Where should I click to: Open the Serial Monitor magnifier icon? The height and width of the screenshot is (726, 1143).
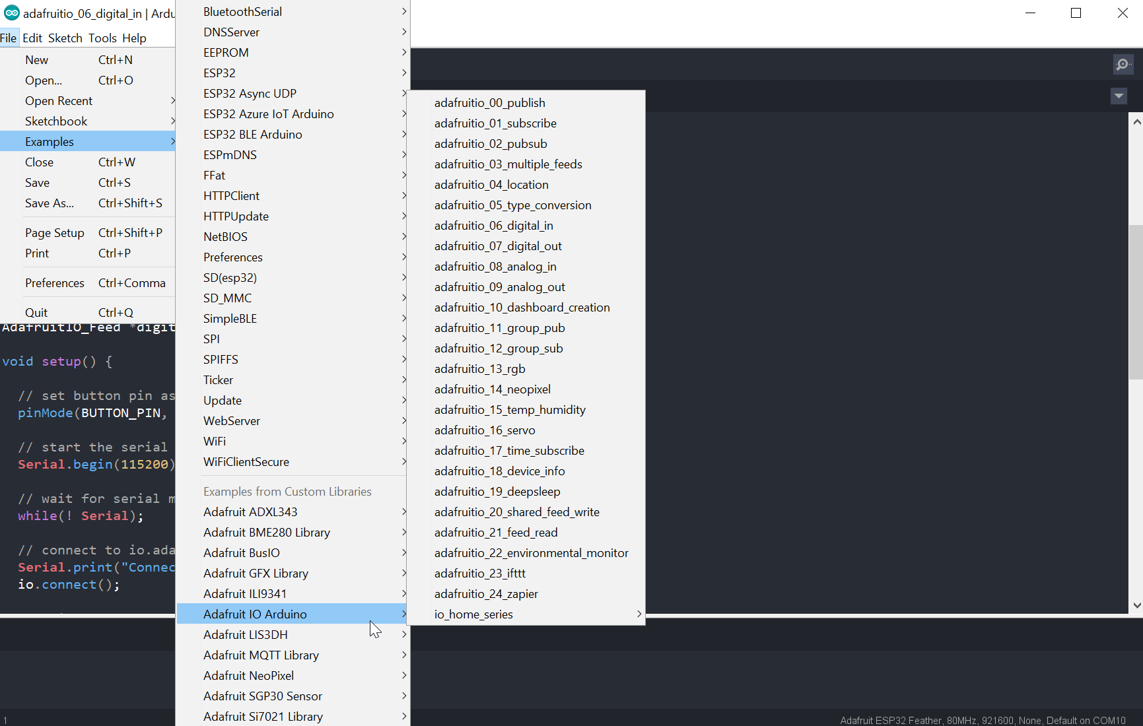1123,64
